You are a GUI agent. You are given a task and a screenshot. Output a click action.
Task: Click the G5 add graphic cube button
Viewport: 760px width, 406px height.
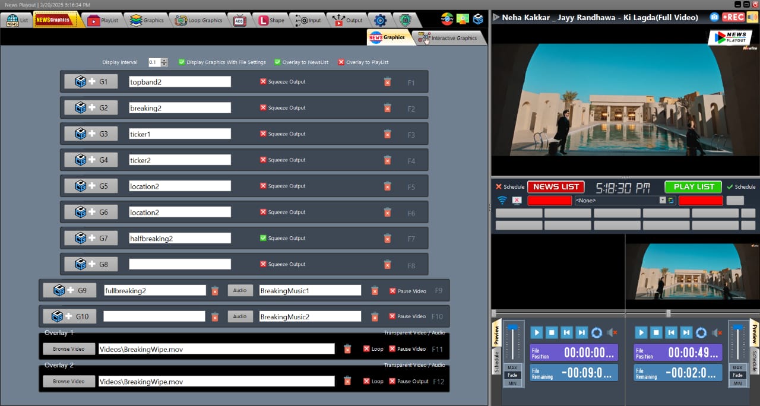click(x=91, y=186)
